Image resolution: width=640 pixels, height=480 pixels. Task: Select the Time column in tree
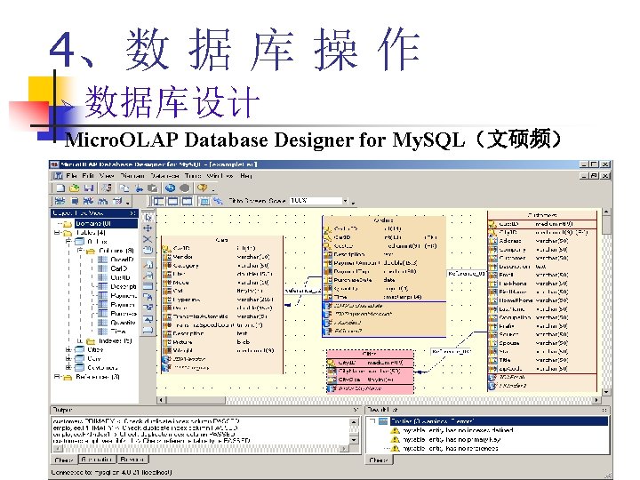tap(118, 332)
